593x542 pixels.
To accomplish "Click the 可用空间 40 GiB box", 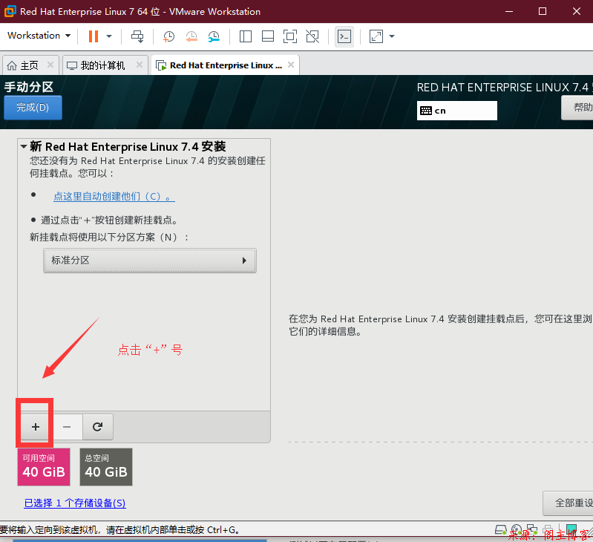I will [x=44, y=467].
